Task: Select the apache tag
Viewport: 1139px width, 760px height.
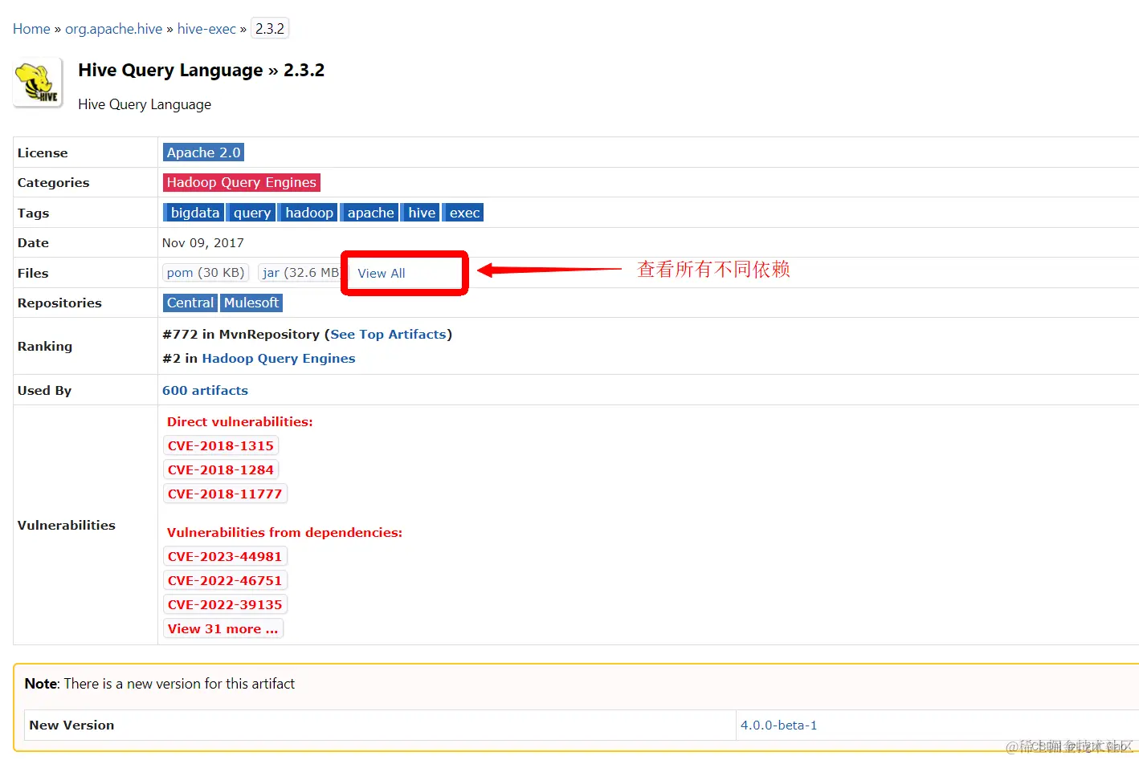Action: [x=369, y=213]
